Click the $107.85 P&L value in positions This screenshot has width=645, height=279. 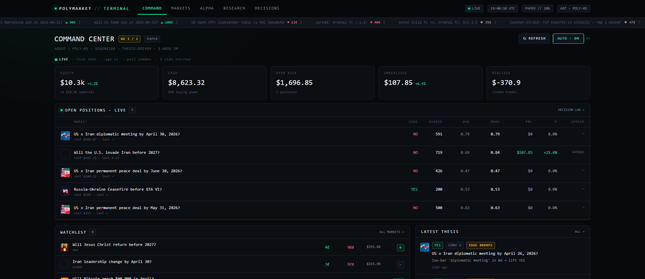coord(524,152)
